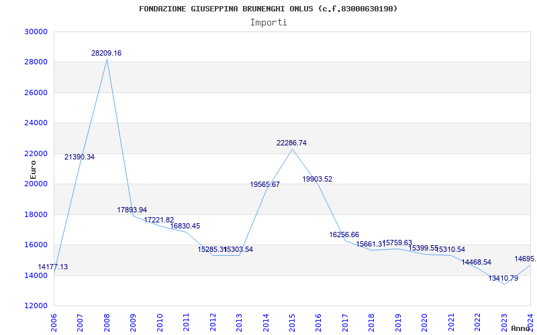Image resolution: width=537 pixels, height=335 pixels.
Task: Click x-axis year 2010
Action: click(x=160, y=323)
